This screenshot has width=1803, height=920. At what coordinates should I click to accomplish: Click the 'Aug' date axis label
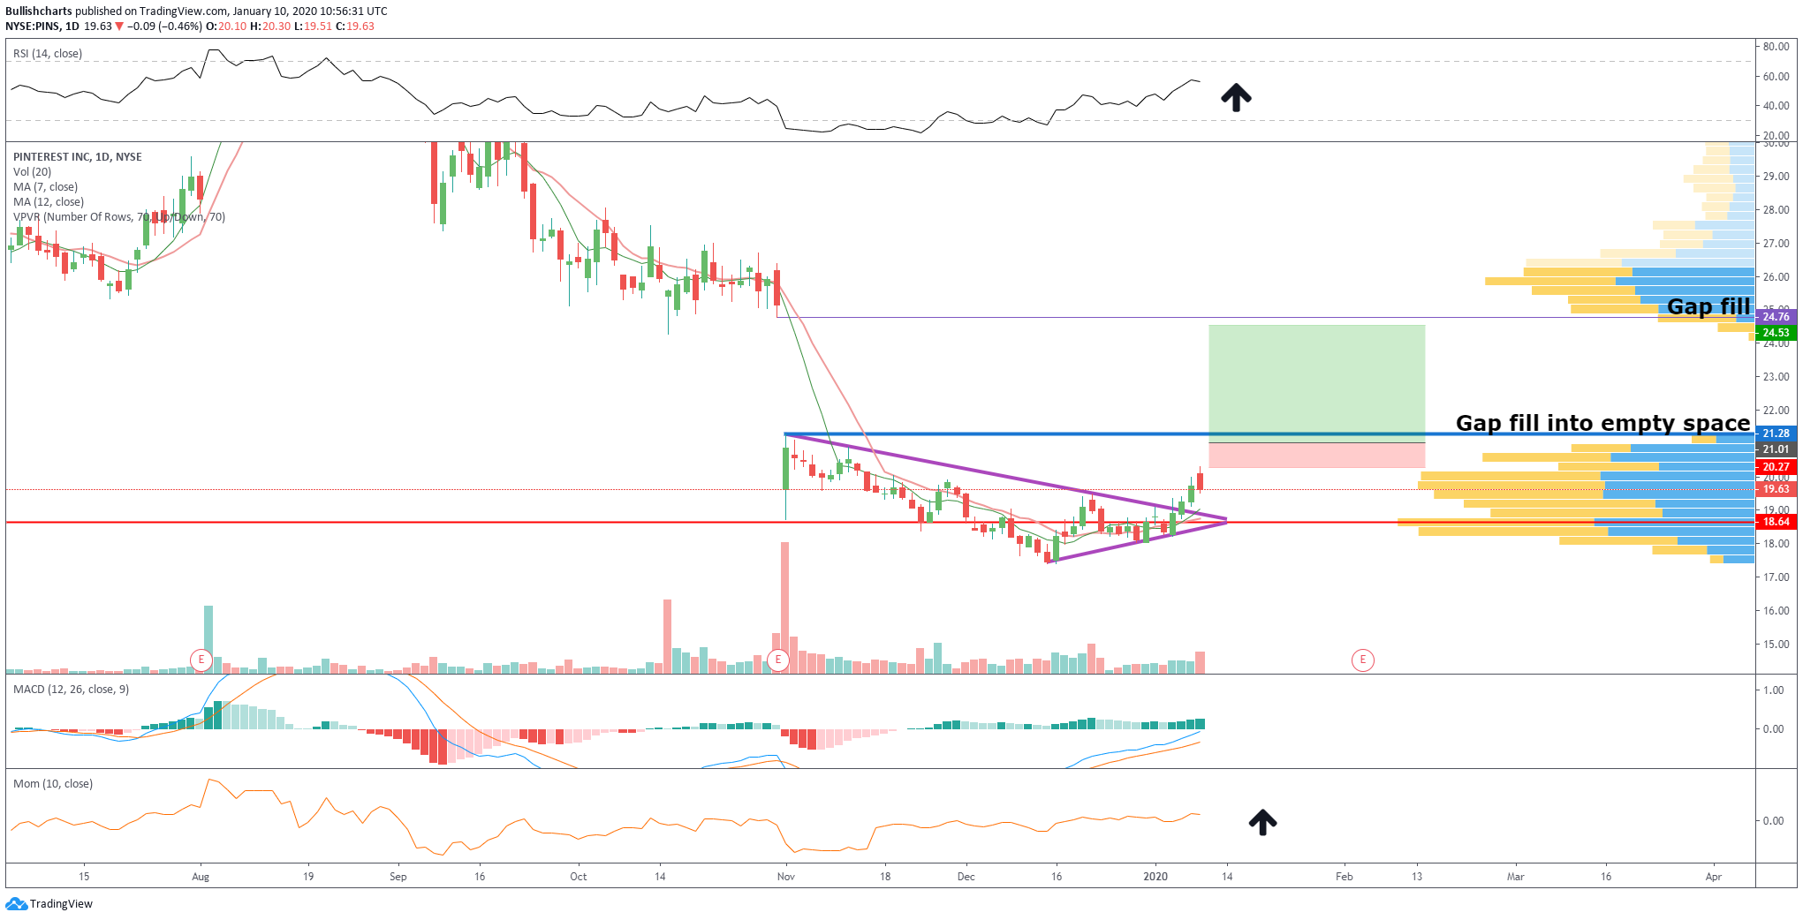click(x=201, y=877)
